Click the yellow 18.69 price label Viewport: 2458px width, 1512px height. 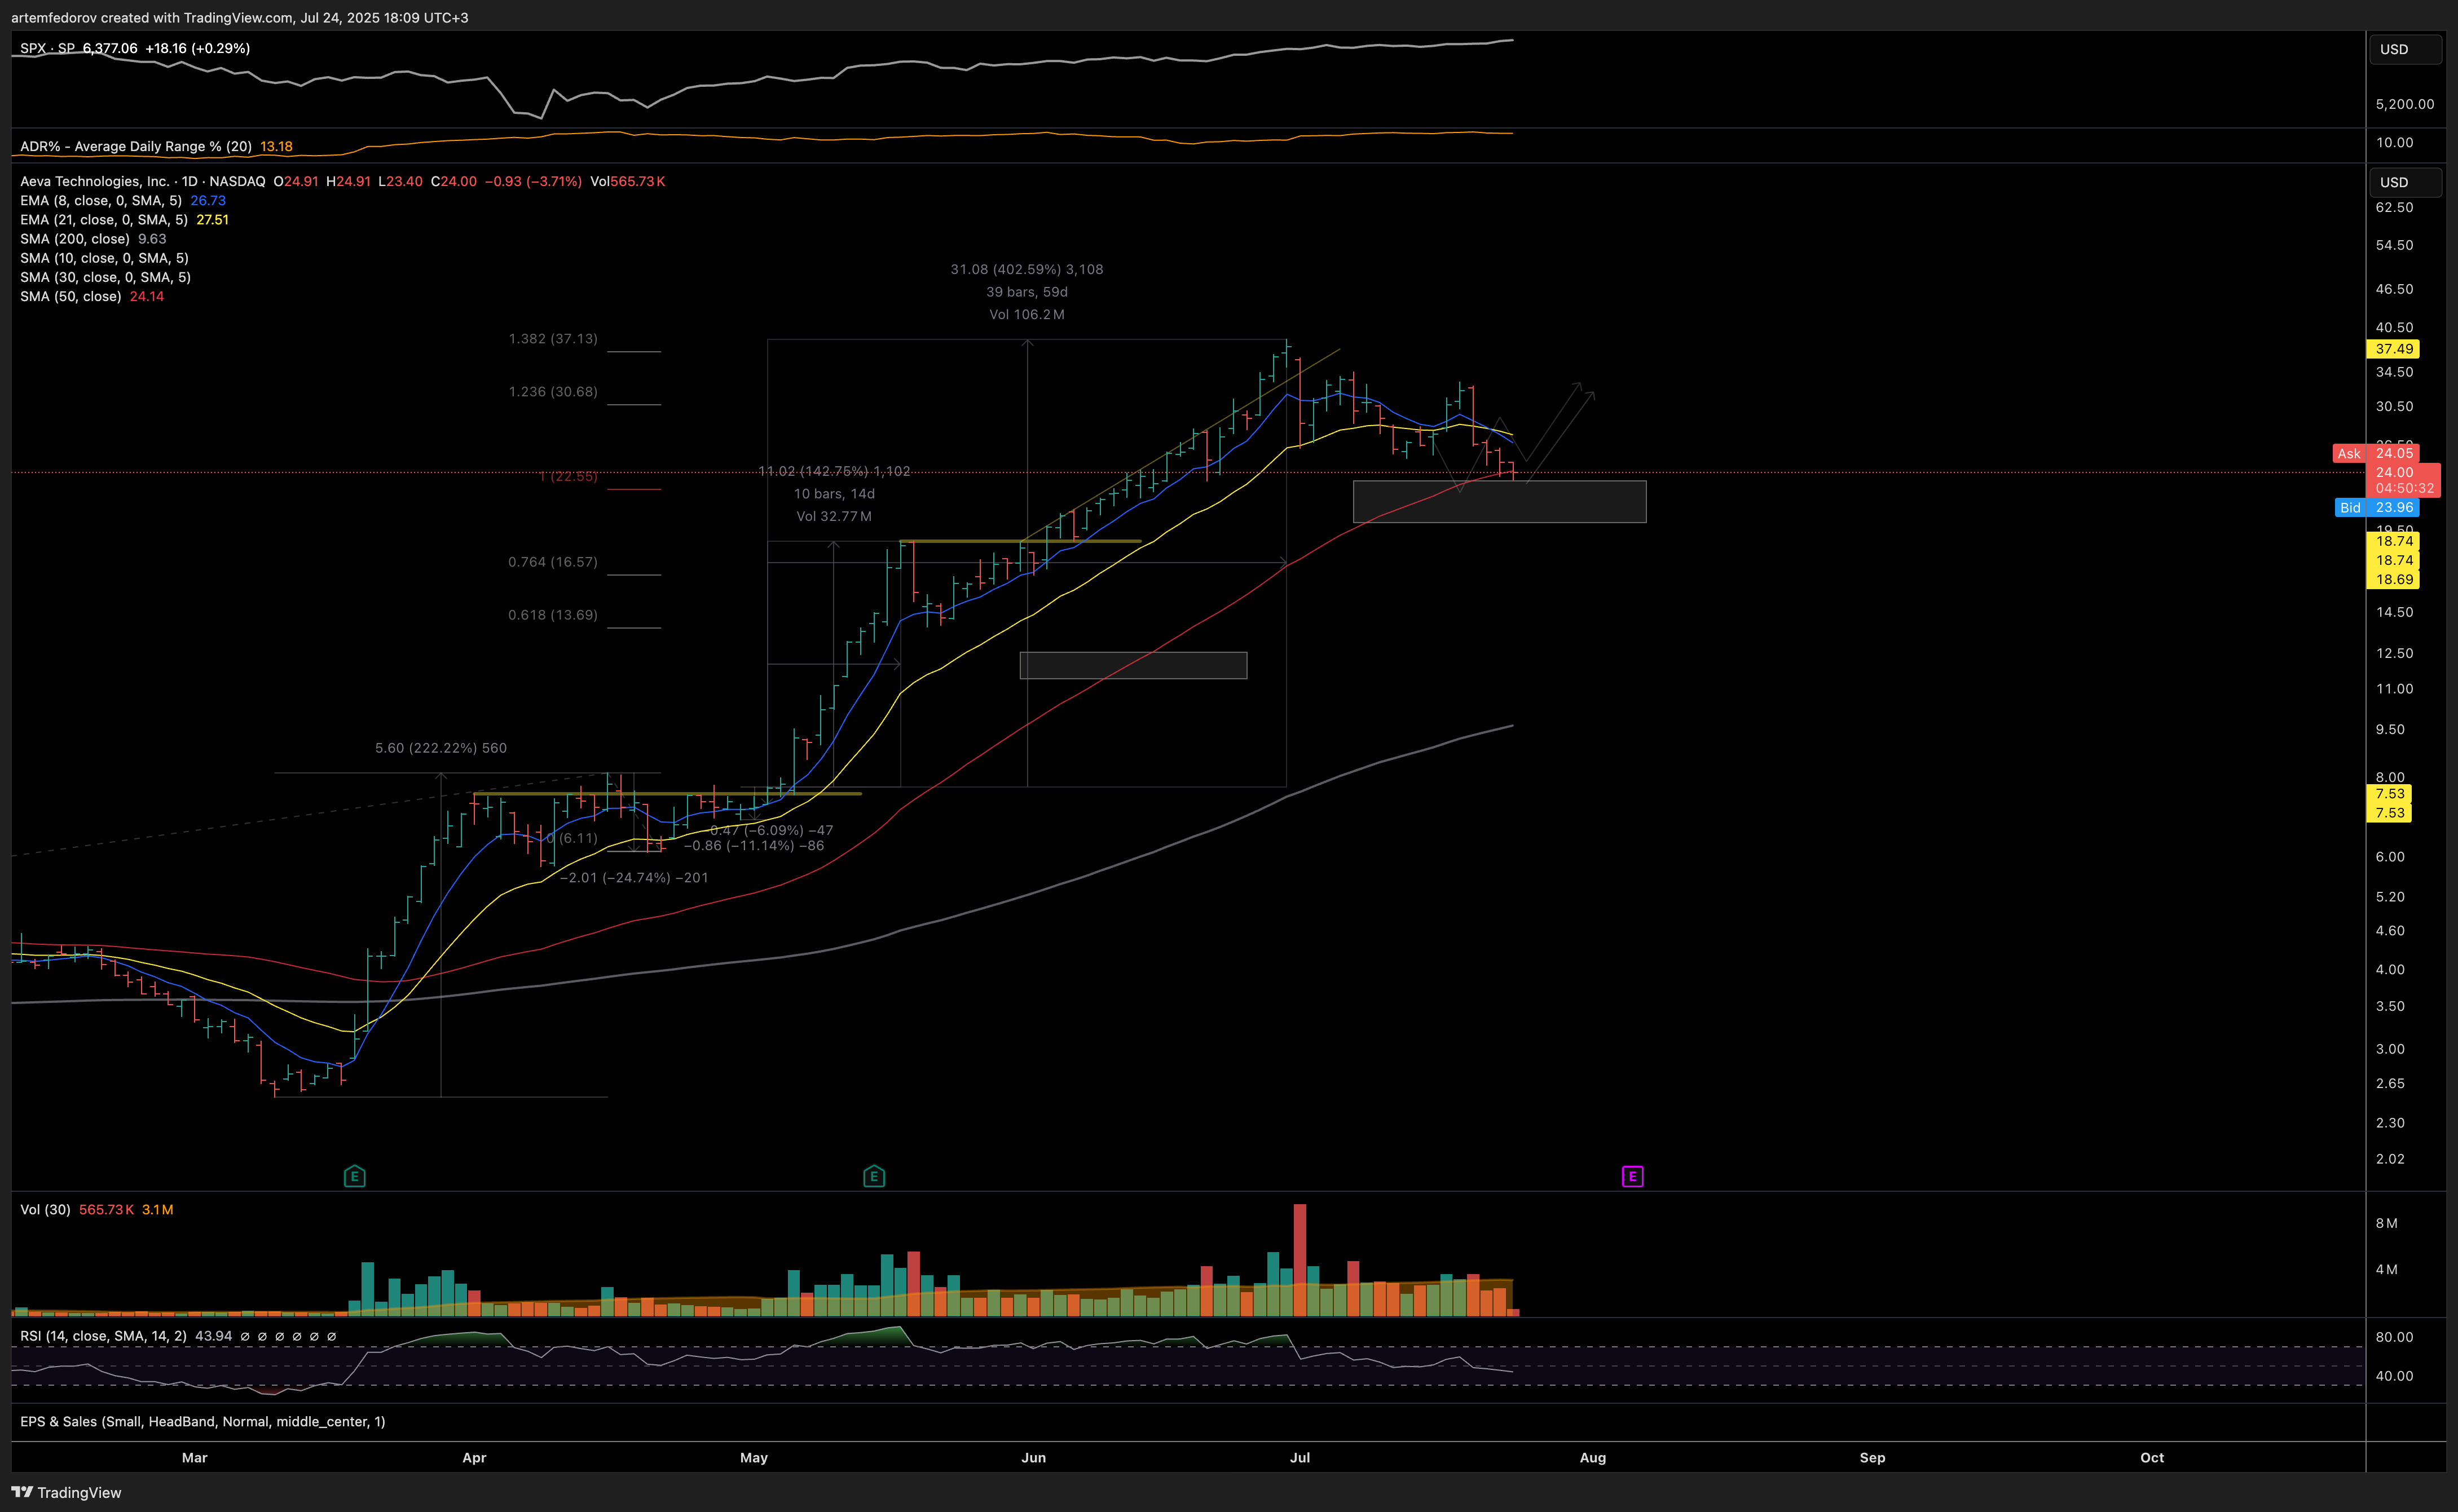pos(2394,579)
